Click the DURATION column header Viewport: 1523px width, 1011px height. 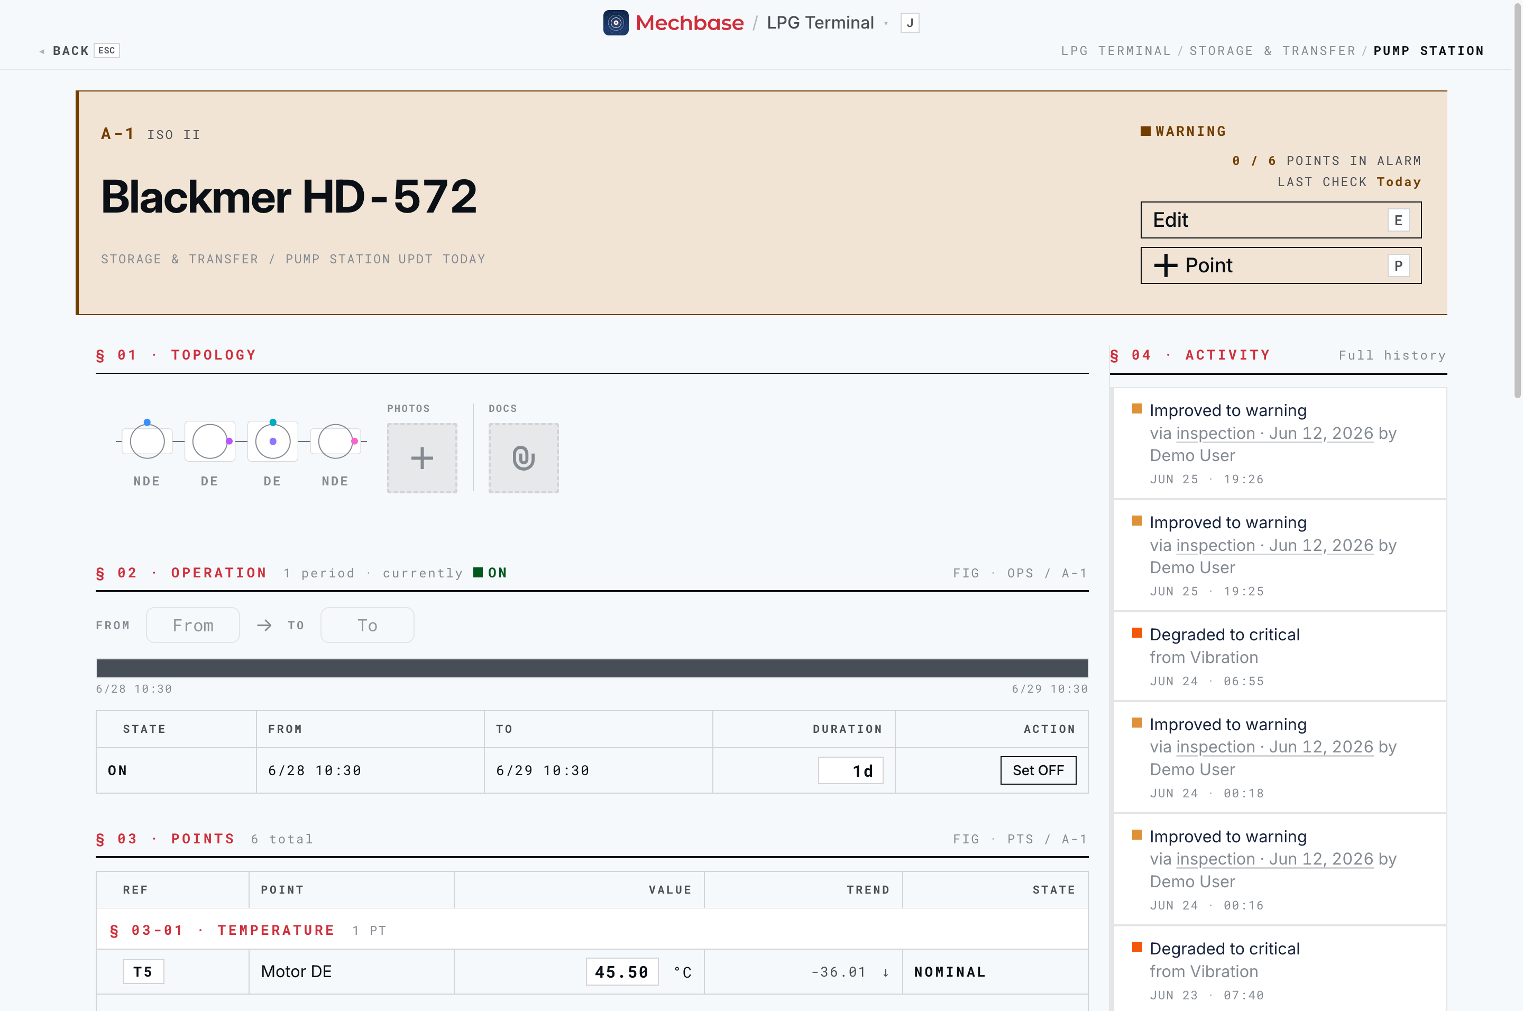coord(847,729)
